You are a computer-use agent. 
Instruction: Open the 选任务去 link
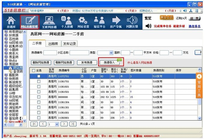[194, 26]
